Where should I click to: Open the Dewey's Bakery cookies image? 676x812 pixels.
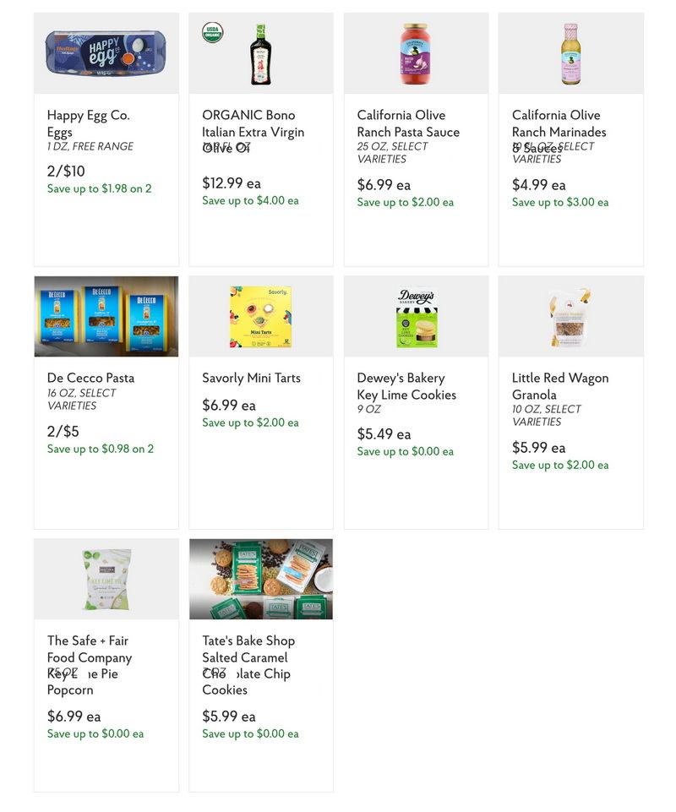(417, 316)
